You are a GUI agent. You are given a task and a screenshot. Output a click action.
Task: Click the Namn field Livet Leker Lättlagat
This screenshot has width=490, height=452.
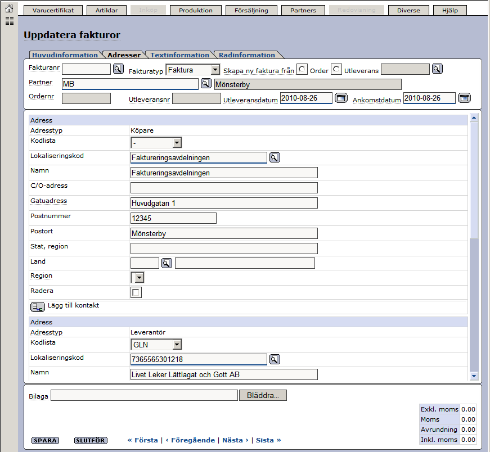224,374
